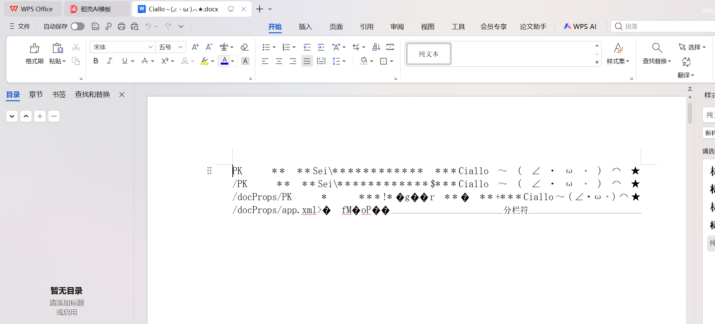Expand all headings in the outline pane
The image size is (715, 324).
(x=12, y=116)
